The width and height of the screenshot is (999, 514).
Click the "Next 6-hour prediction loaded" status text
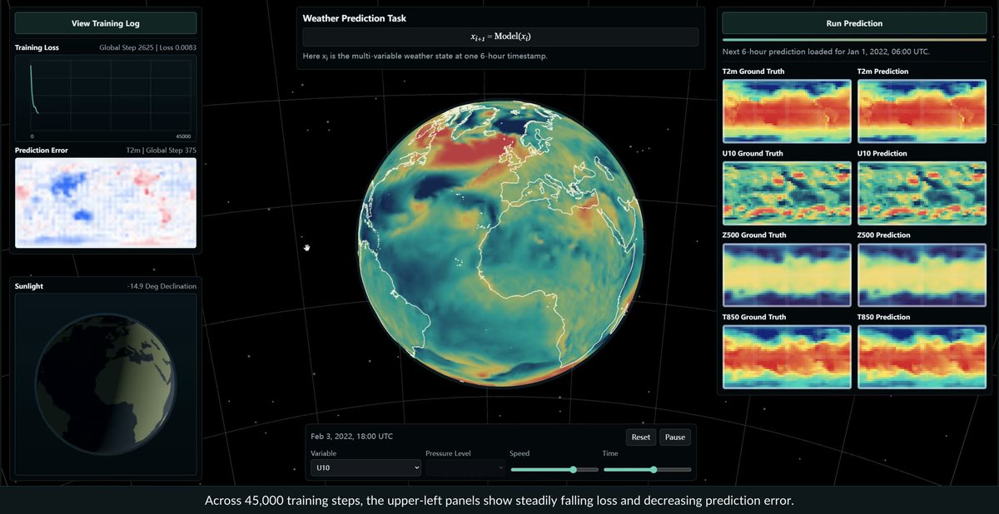pyautogui.click(x=826, y=52)
